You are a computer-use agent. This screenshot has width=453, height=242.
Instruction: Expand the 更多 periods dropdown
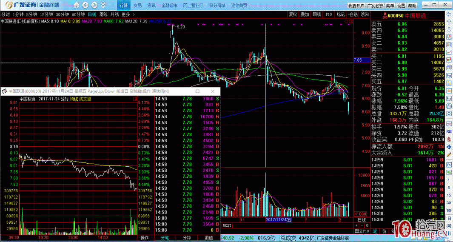(128, 14)
